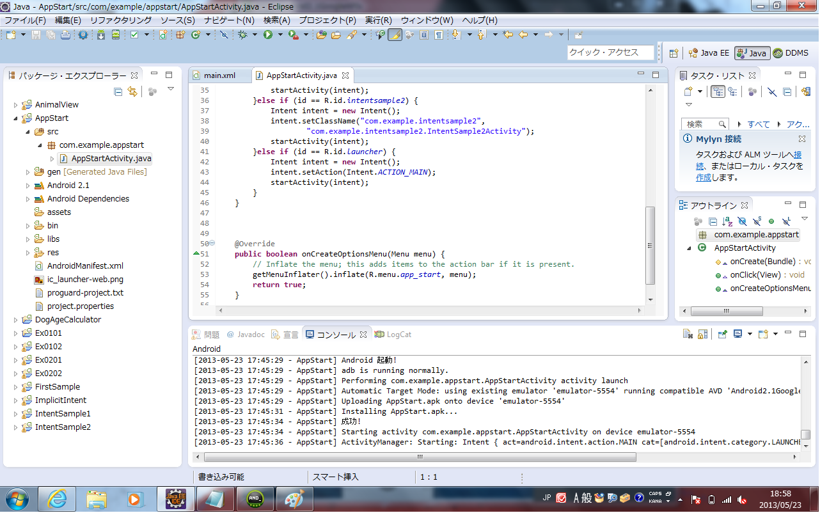Click New Task icon in Task List
This screenshot has height=513, width=820.
click(x=688, y=91)
